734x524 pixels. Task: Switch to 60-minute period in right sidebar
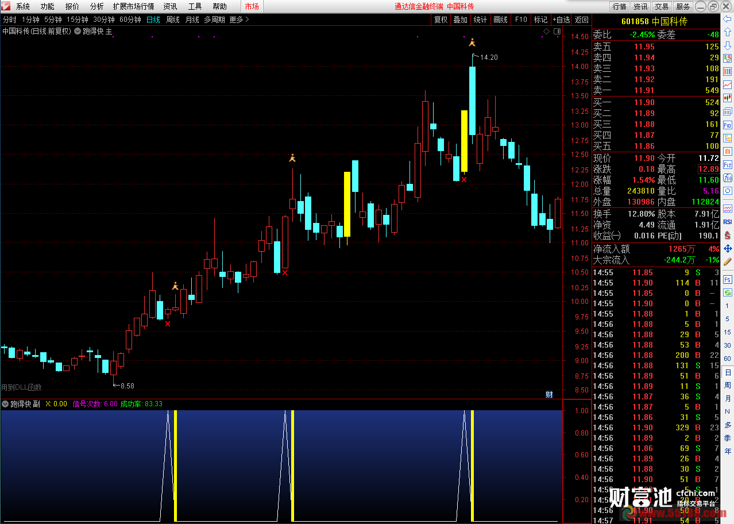coord(728,359)
